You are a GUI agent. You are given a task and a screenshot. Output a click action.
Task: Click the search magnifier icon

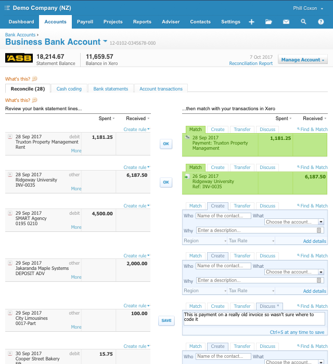point(303,22)
